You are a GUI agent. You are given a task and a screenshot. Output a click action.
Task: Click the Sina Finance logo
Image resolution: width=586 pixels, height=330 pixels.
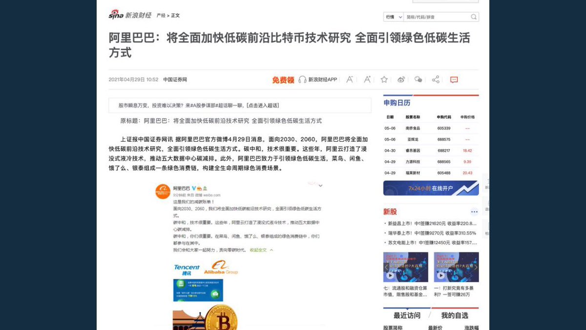130,15
